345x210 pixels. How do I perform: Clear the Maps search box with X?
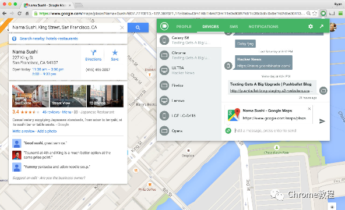point(122,27)
